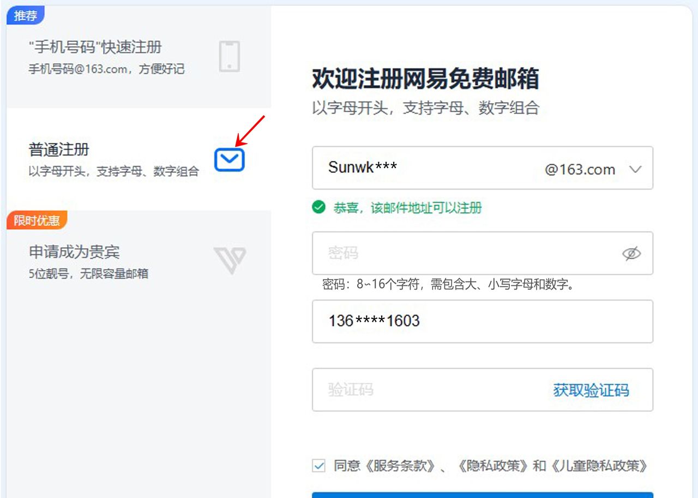Click 获取验证码 to request a code
698x498 pixels.
click(591, 390)
